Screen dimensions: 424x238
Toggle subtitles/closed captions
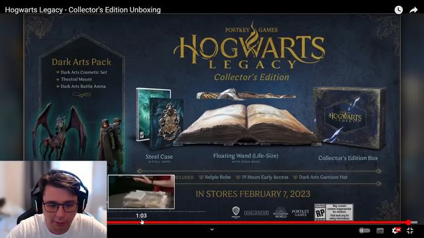[380, 231]
